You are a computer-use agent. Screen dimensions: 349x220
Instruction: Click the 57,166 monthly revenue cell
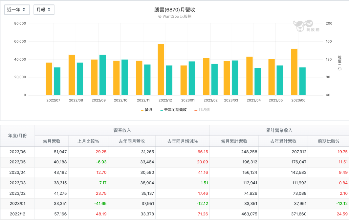pos(52,214)
